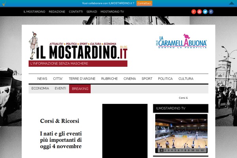Go to slide 8 in TV pager
This screenshot has width=237, height=158.
(x=185, y=150)
